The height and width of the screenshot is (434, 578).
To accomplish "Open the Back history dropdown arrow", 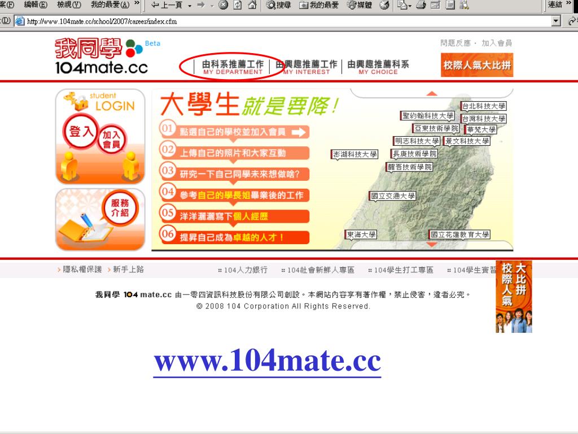I will pyautogui.click(x=190, y=5).
